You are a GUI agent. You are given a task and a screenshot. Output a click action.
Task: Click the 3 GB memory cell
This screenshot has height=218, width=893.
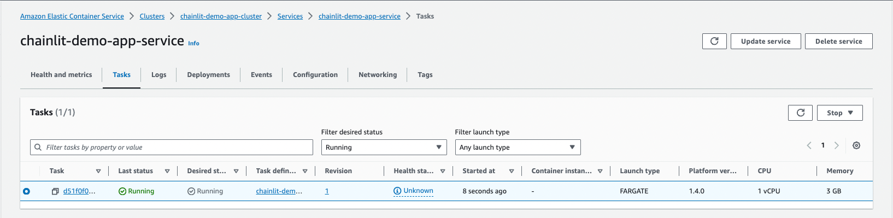point(833,191)
